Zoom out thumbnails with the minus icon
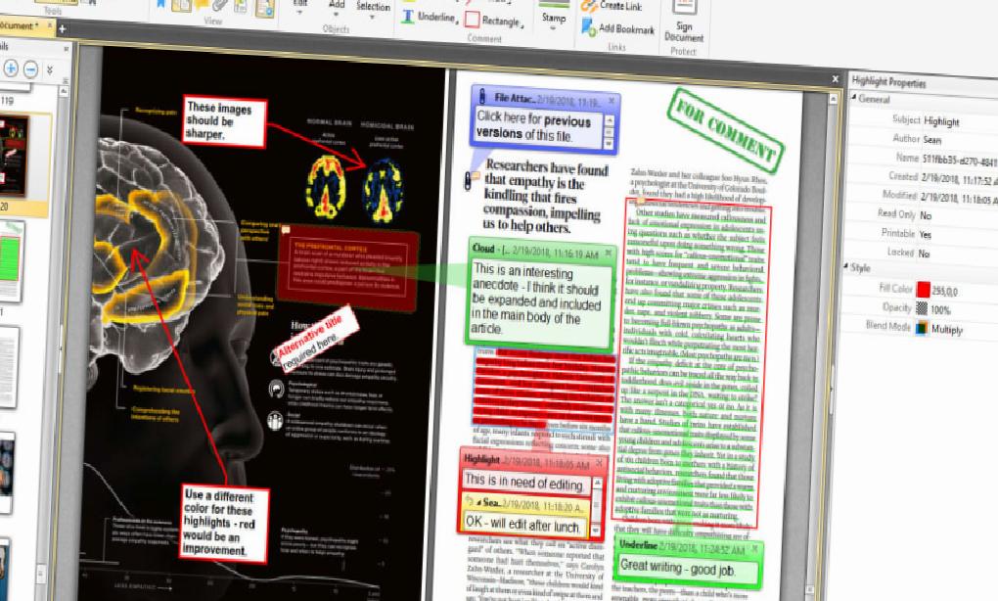Viewport: 998px width, 601px height. point(30,69)
